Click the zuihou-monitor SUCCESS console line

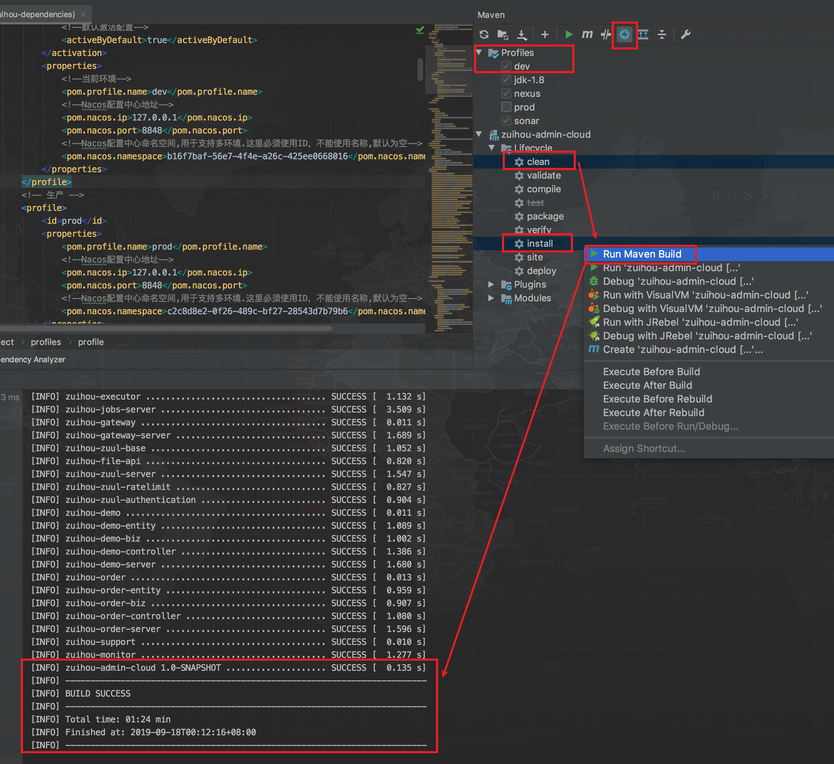point(228,655)
